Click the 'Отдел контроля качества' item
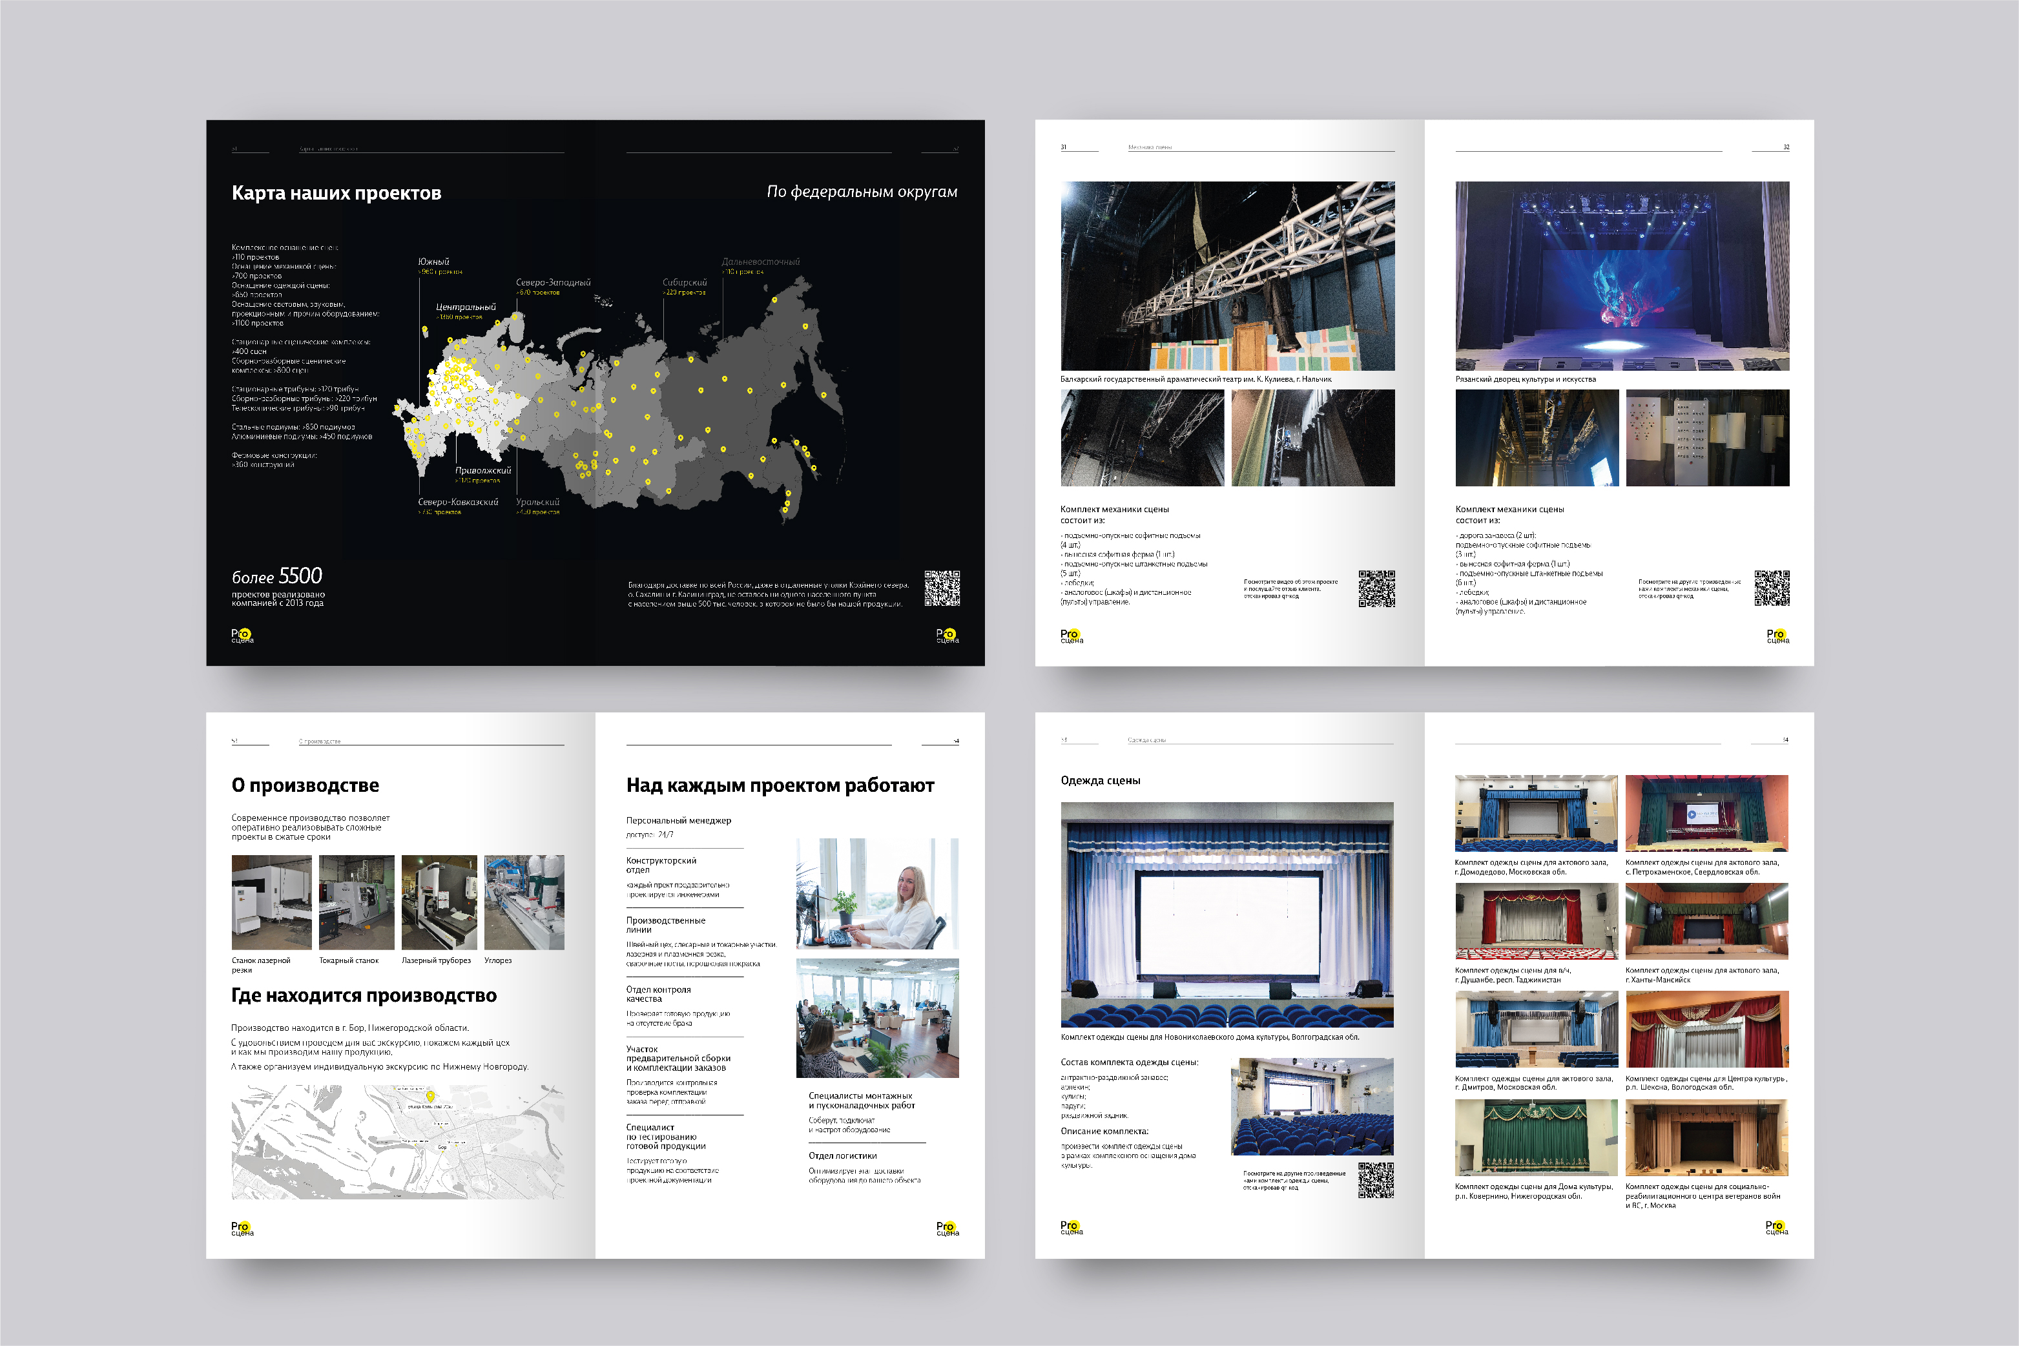The width and height of the screenshot is (2019, 1346). [x=658, y=994]
